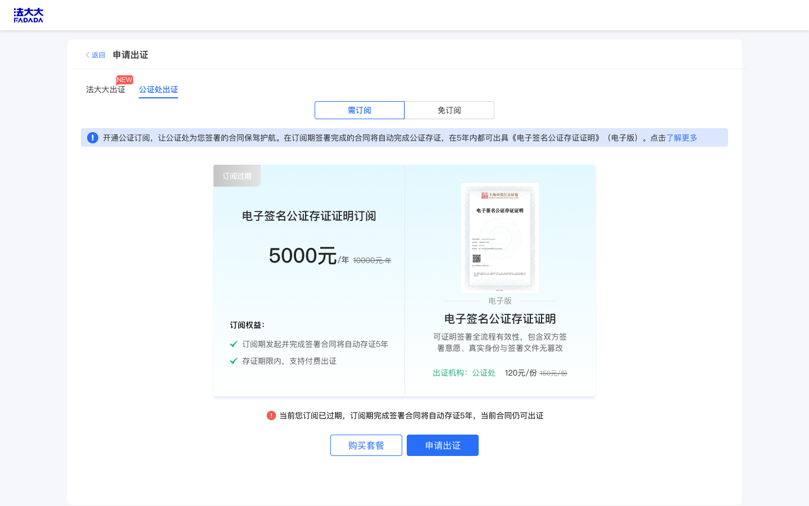Click the NEW badge above 法大大出证
Viewport: 809px width, 506px height.
(125, 80)
